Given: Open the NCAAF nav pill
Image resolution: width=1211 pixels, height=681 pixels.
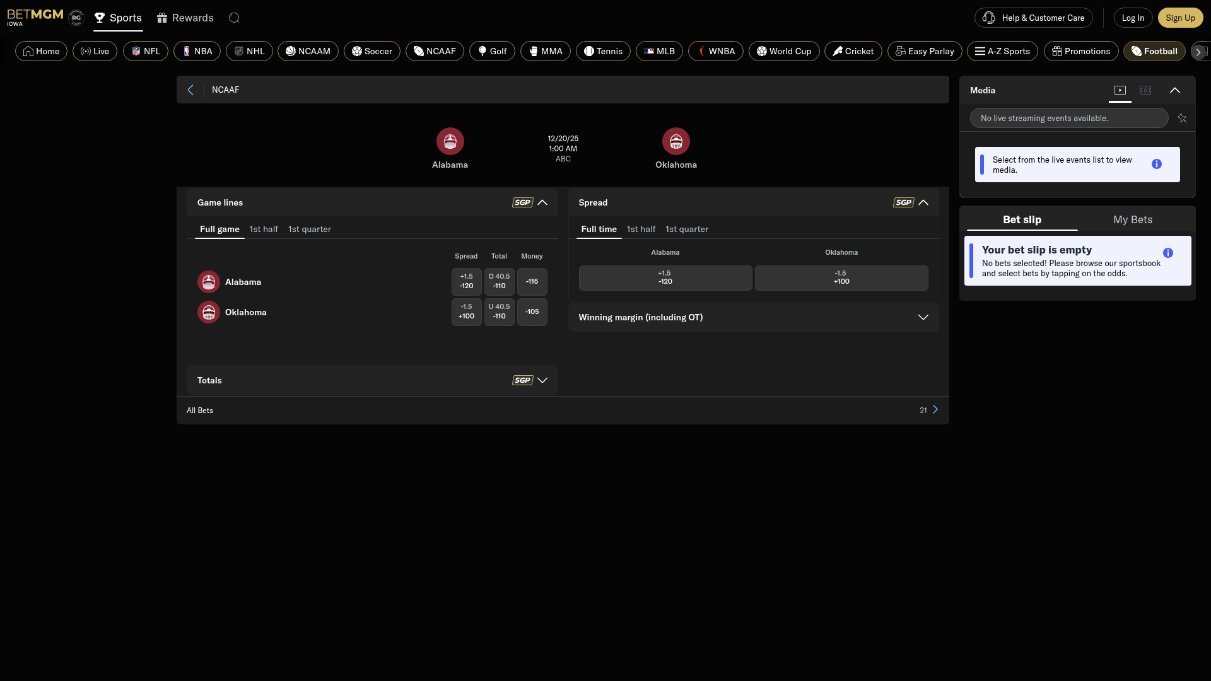Looking at the screenshot, I should [435, 51].
